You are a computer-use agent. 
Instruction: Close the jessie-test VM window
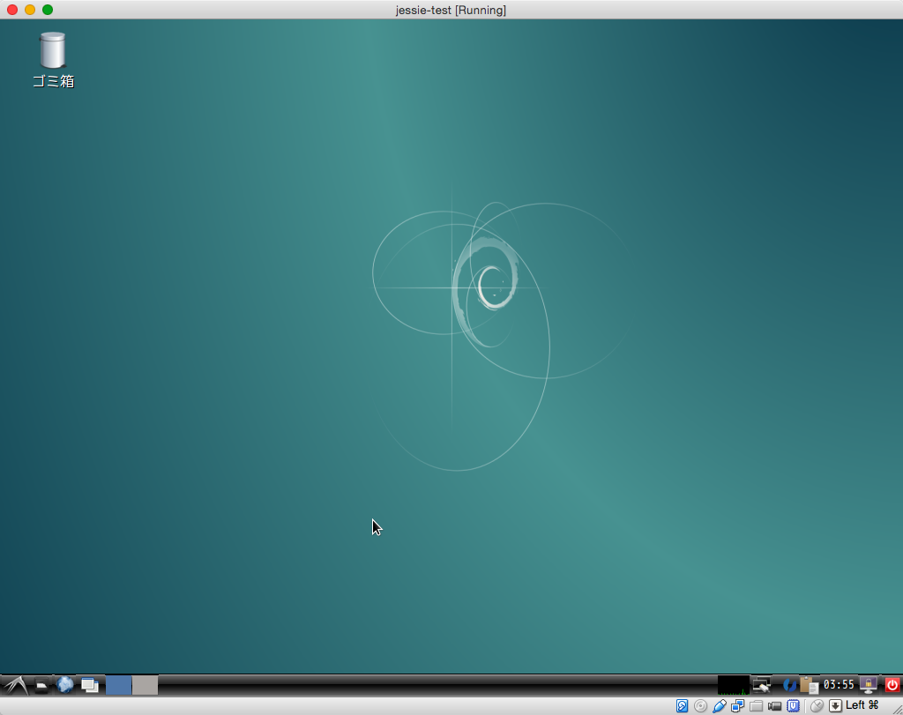[x=12, y=10]
